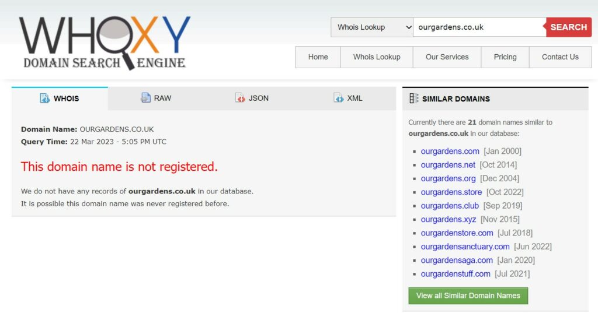Click the WHOIS tab document icon
The width and height of the screenshot is (598, 313).
[x=45, y=99]
